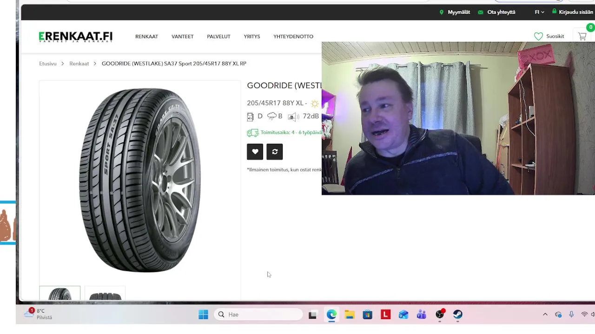Open Microsoft Teams from the taskbar
Viewport: 595px width, 334px height.
422,315
